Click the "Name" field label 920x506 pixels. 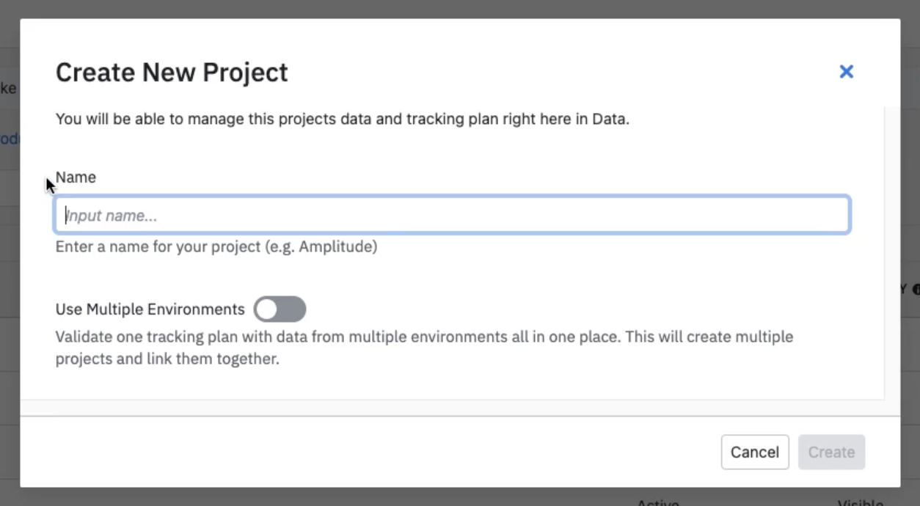click(76, 177)
